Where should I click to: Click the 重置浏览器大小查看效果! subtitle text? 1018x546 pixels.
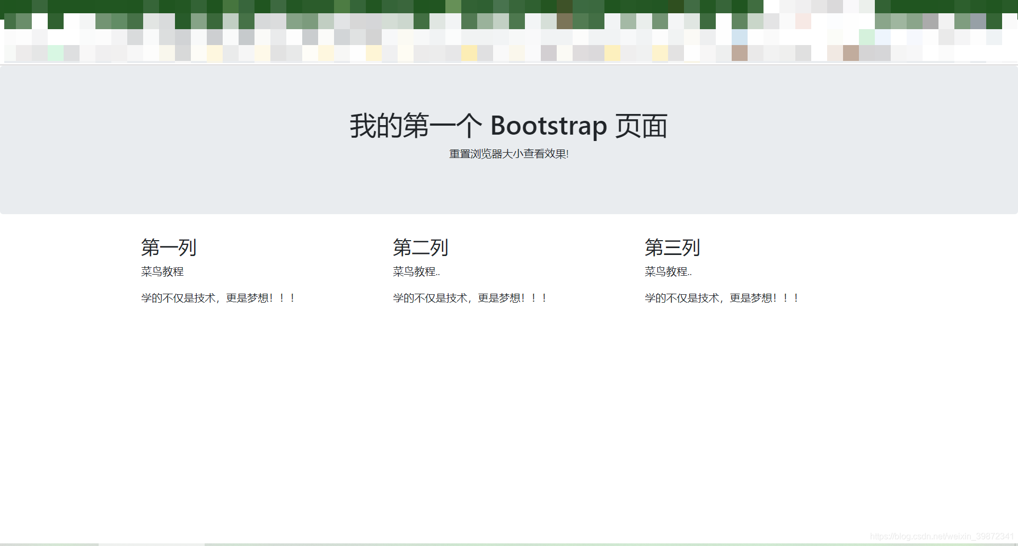tap(508, 154)
